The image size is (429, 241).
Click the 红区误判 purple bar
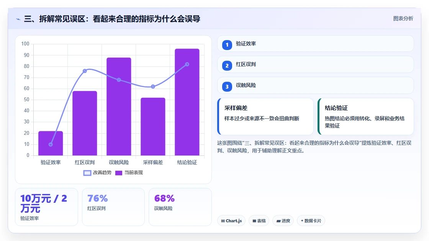pyautogui.click(x=85, y=123)
